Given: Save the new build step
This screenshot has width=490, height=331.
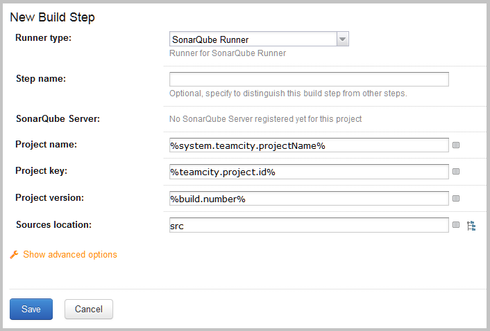Looking at the screenshot, I should pyautogui.click(x=31, y=309).
